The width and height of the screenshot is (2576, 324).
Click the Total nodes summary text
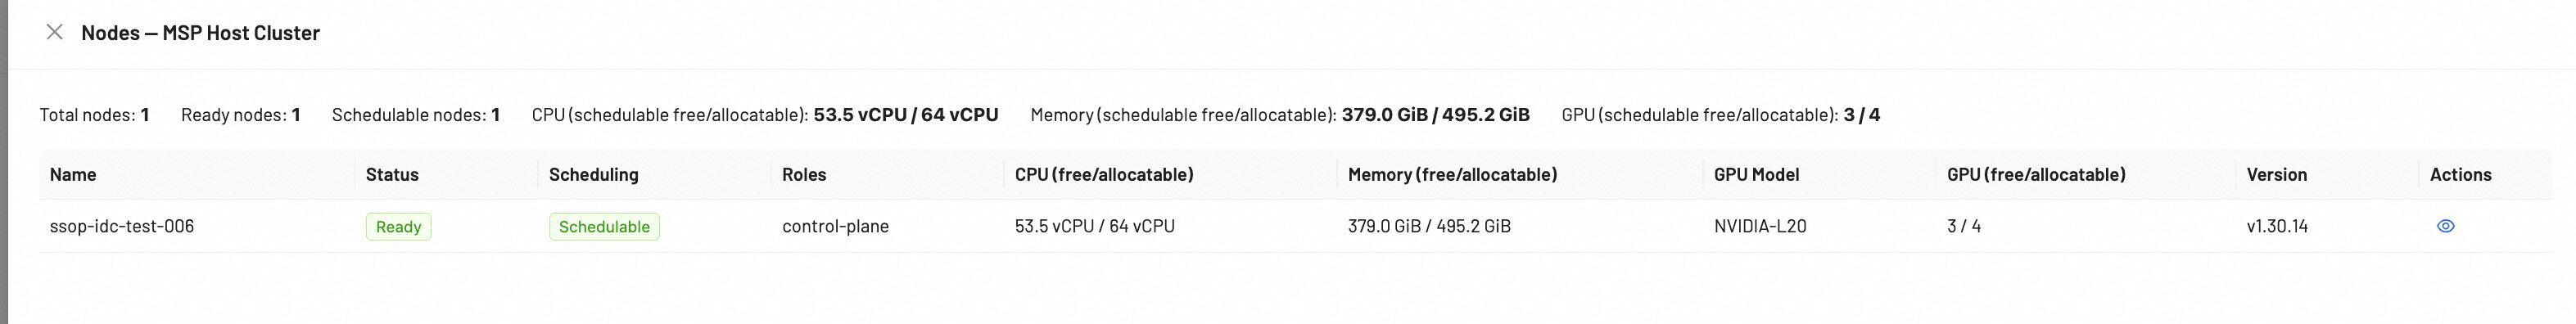(x=94, y=115)
